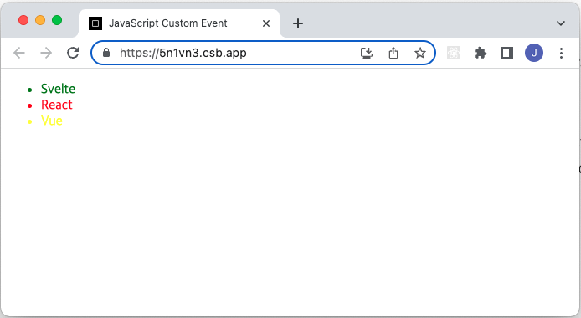Bookmark this page with the star
The image size is (581, 318).
coord(419,53)
